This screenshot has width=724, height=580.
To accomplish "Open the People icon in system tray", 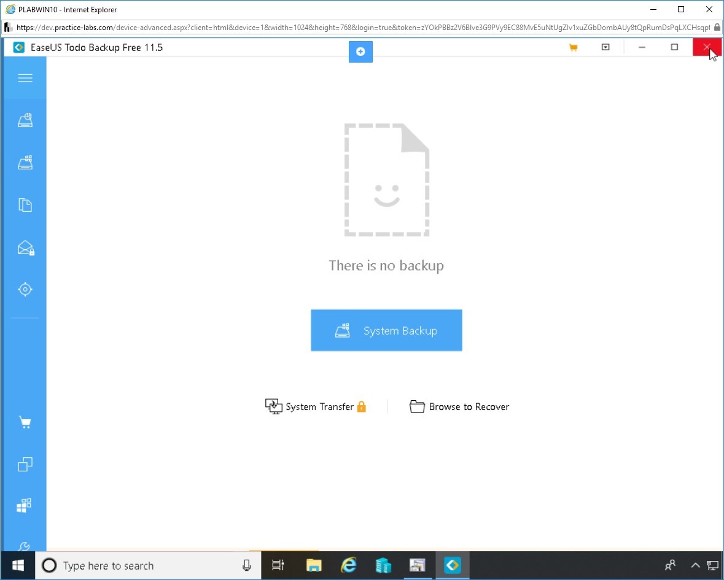I will (x=670, y=565).
